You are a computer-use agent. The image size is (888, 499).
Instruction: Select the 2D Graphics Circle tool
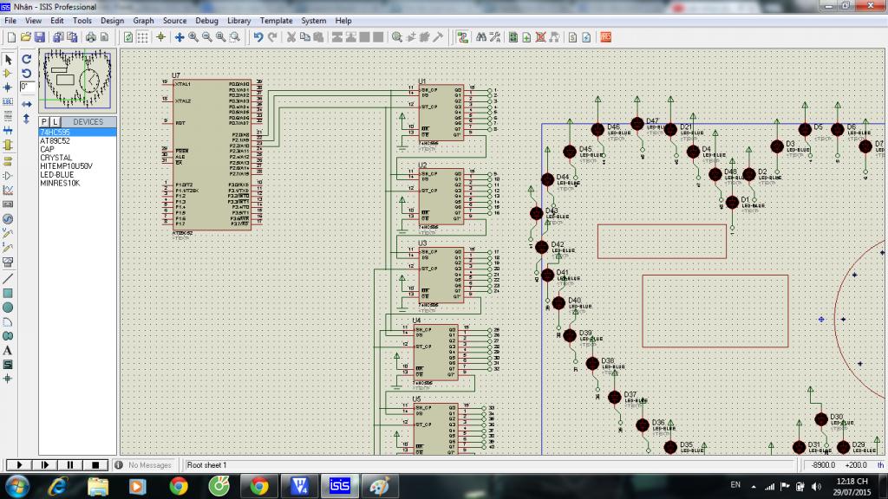coord(8,307)
